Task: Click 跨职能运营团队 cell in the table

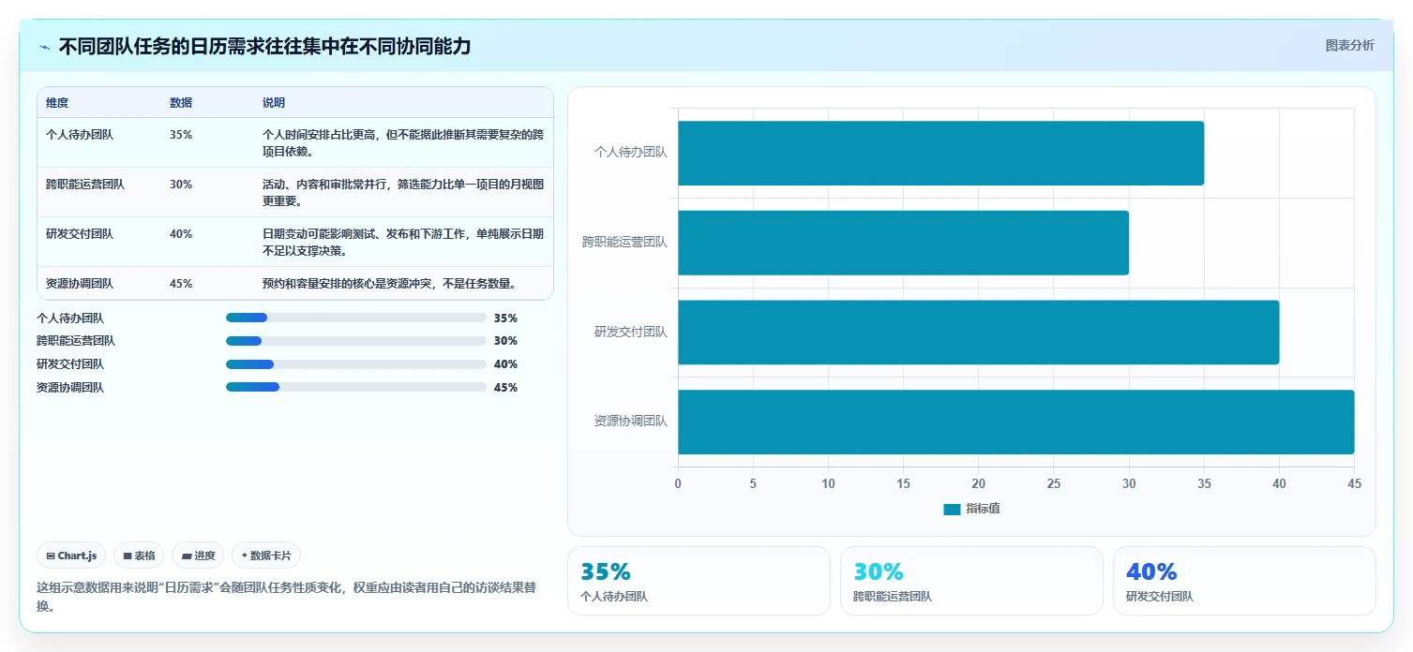Action: (x=85, y=185)
